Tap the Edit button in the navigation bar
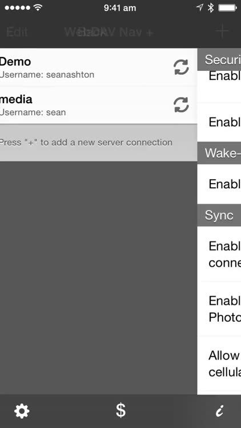 coord(17,32)
